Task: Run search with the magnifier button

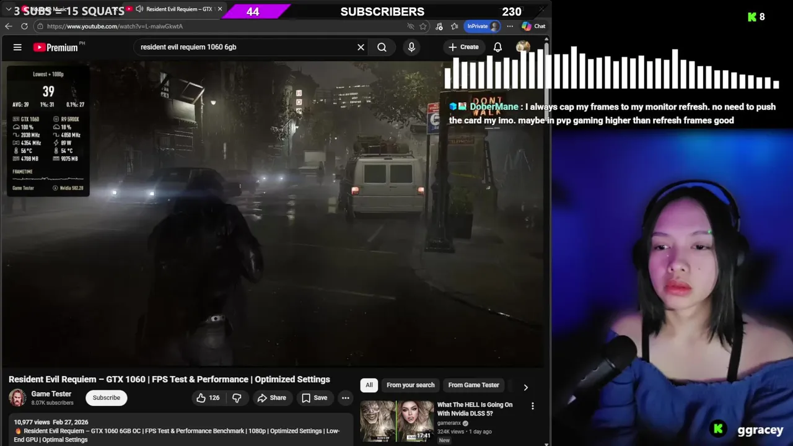Action: pos(382,47)
